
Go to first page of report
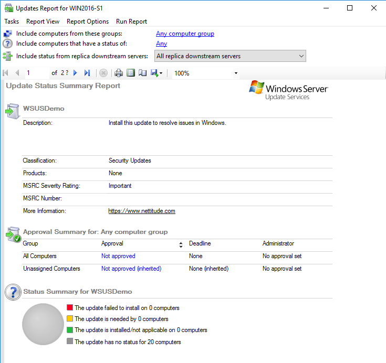5,73
